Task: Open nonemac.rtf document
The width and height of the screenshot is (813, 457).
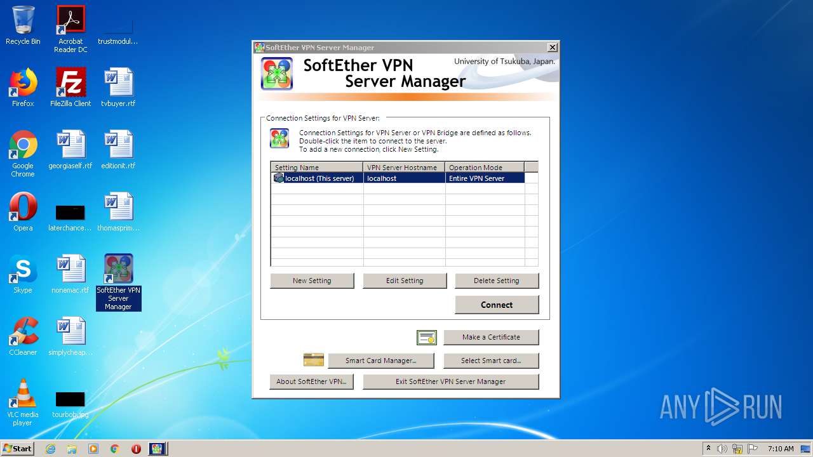Action: [x=71, y=274]
